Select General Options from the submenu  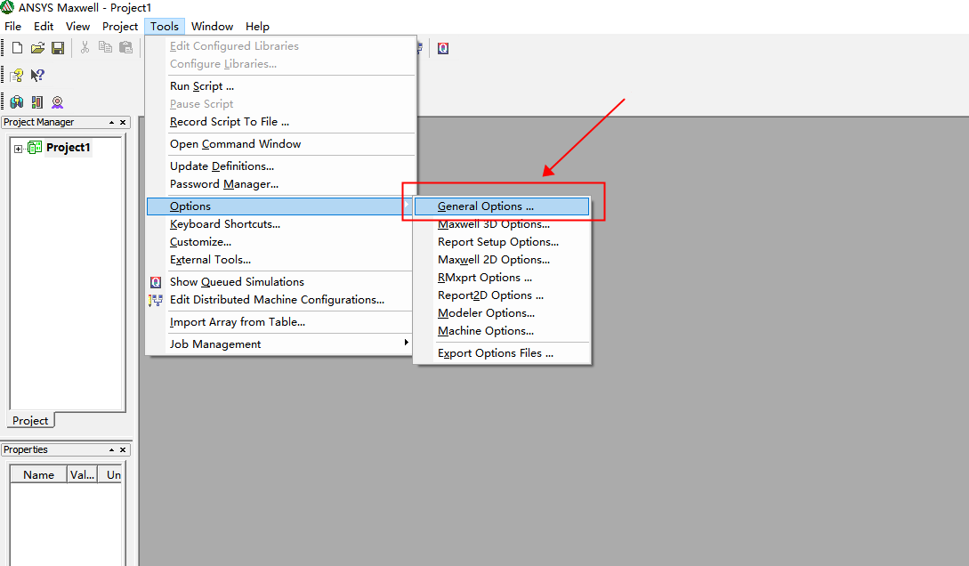point(486,206)
